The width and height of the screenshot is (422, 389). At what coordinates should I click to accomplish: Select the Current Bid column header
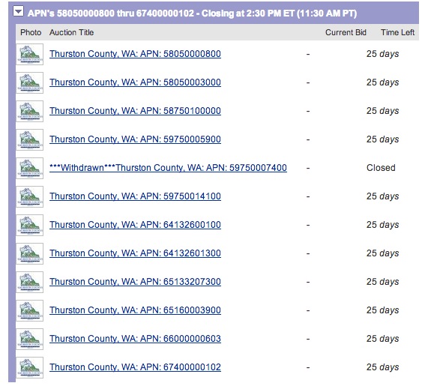coord(346,32)
